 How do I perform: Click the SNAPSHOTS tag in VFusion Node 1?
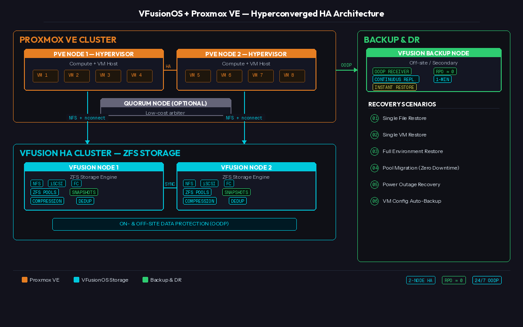(84, 192)
